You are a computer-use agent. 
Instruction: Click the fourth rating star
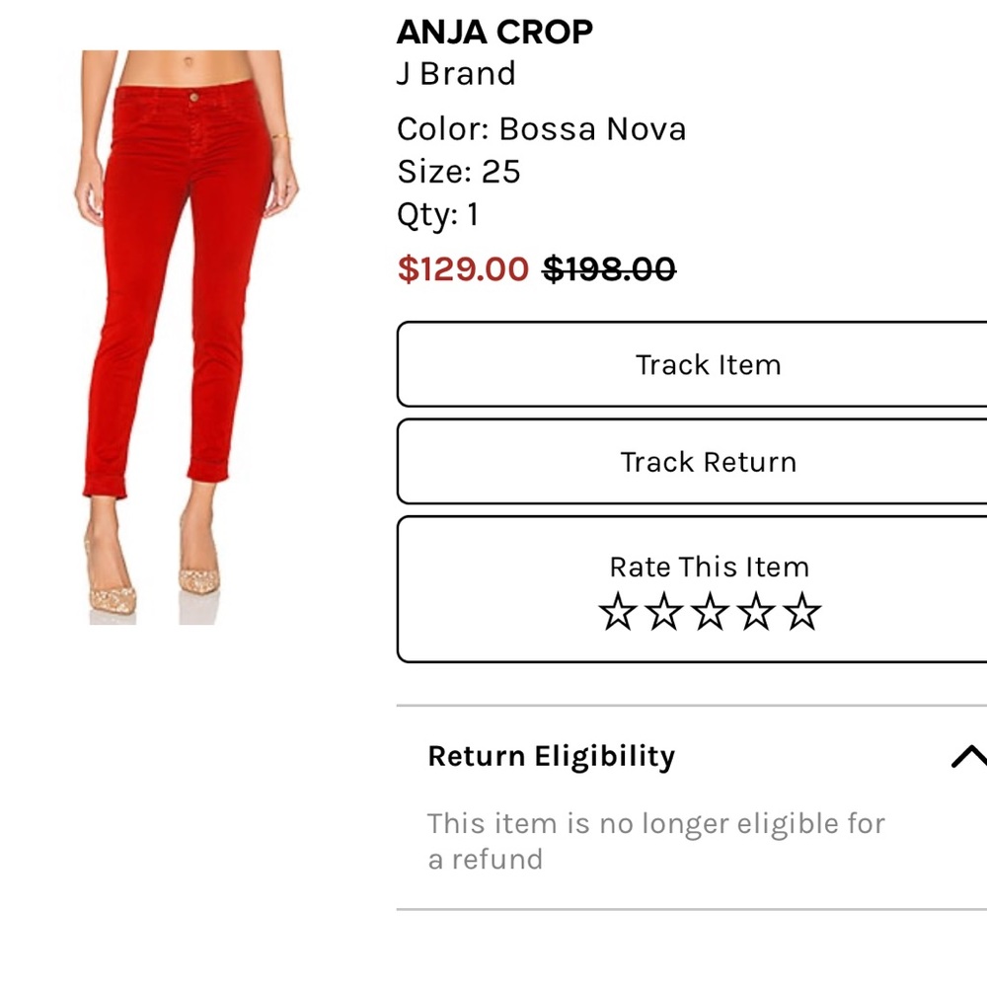758,612
